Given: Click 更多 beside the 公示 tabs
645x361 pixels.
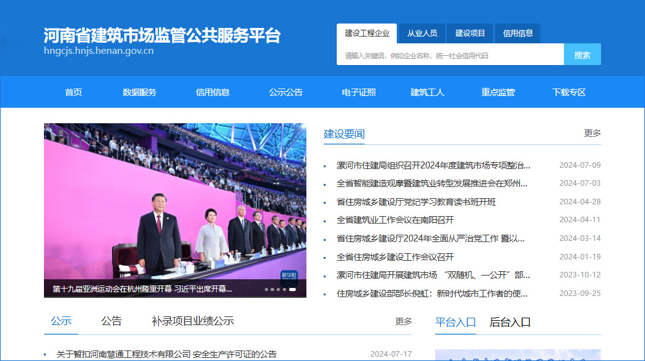Looking at the screenshot, I should [x=404, y=321].
